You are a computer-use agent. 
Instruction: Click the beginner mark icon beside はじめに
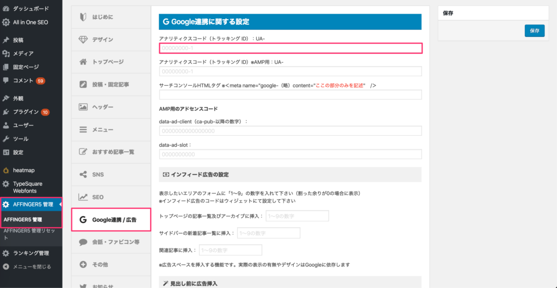click(x=83, y=17)
